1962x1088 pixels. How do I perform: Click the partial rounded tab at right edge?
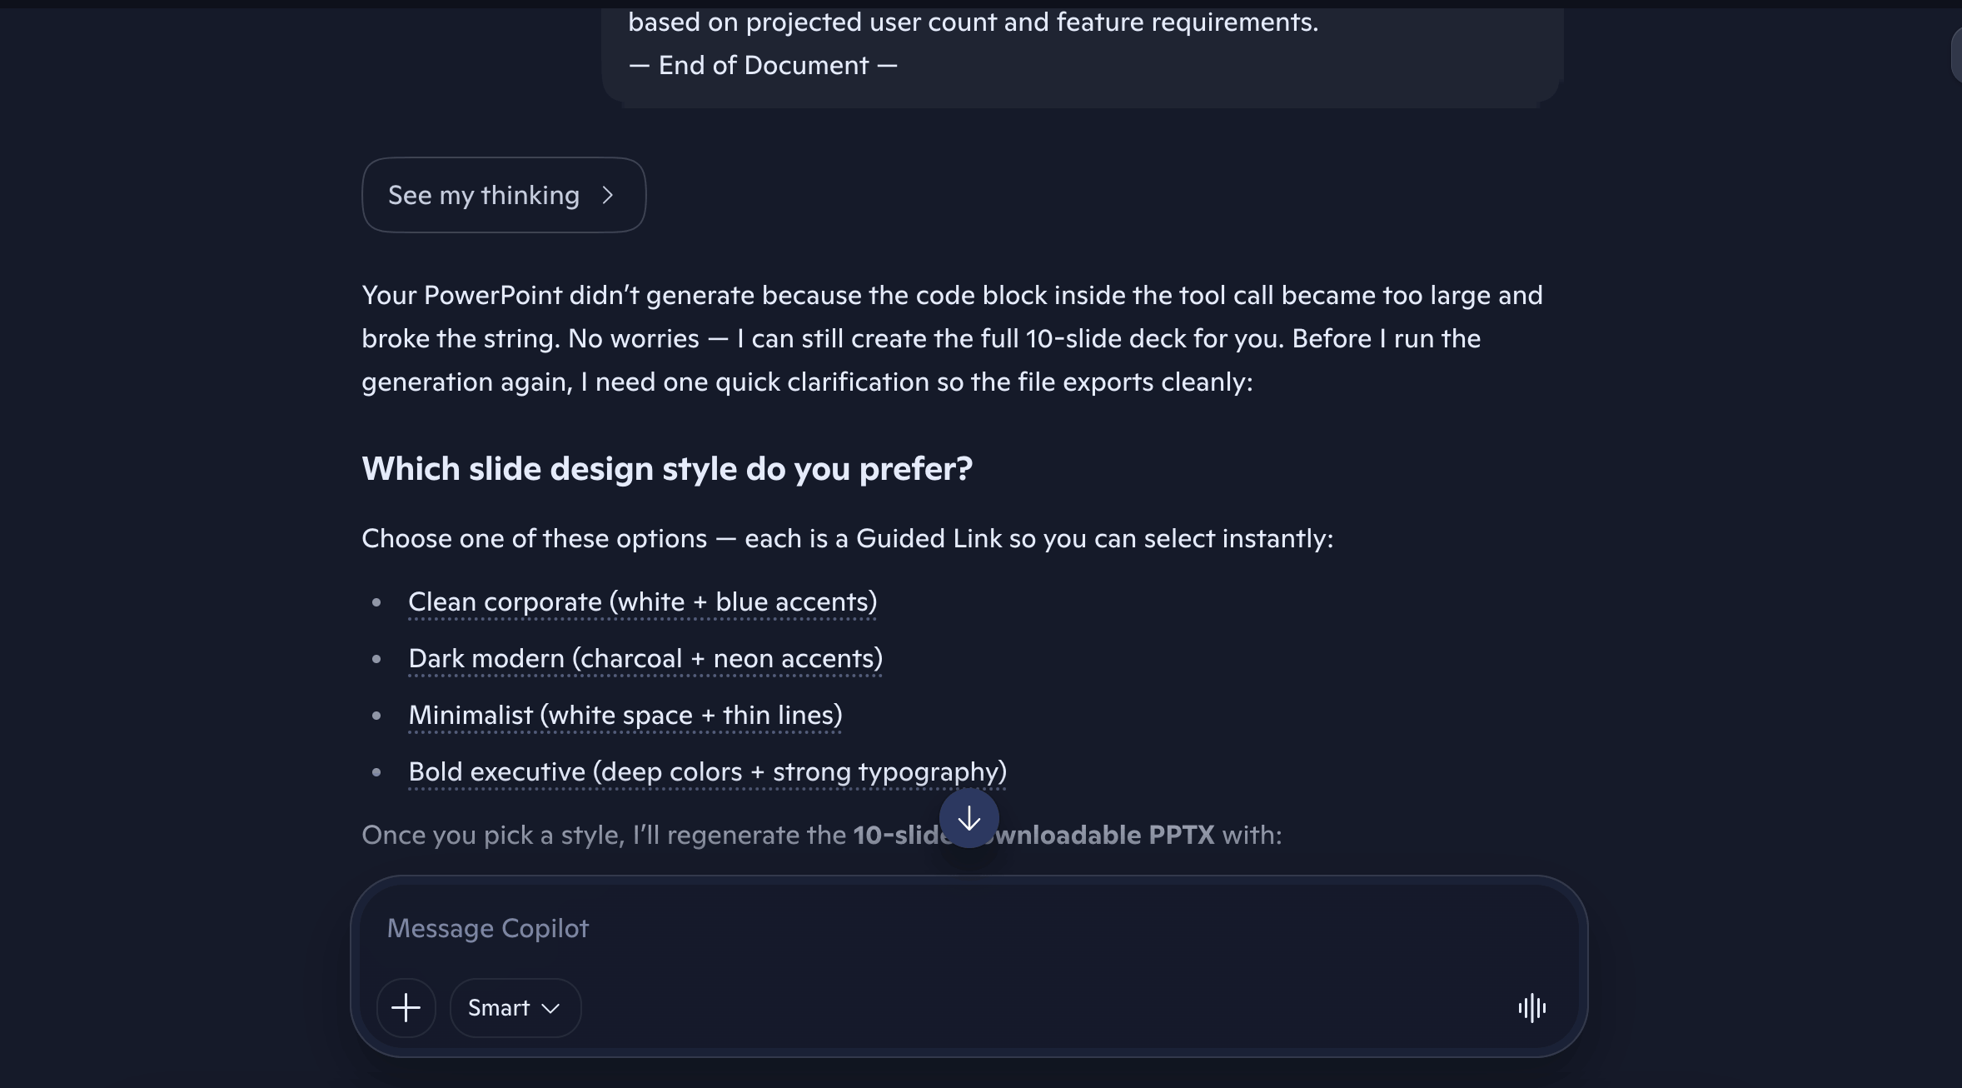(x=1956, y=54)
